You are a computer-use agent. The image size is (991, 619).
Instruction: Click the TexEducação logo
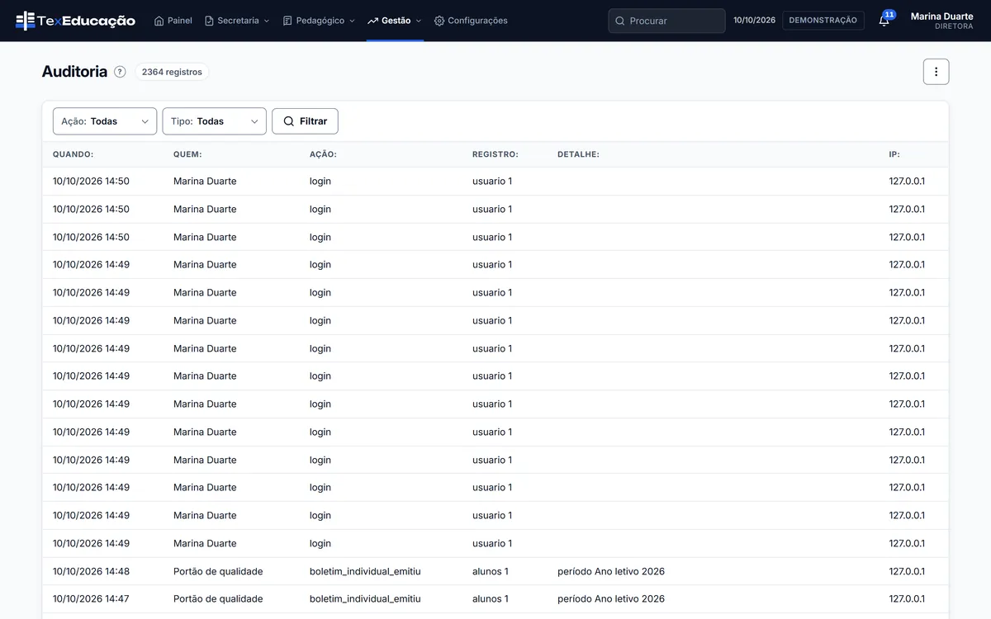pos(75,21)
